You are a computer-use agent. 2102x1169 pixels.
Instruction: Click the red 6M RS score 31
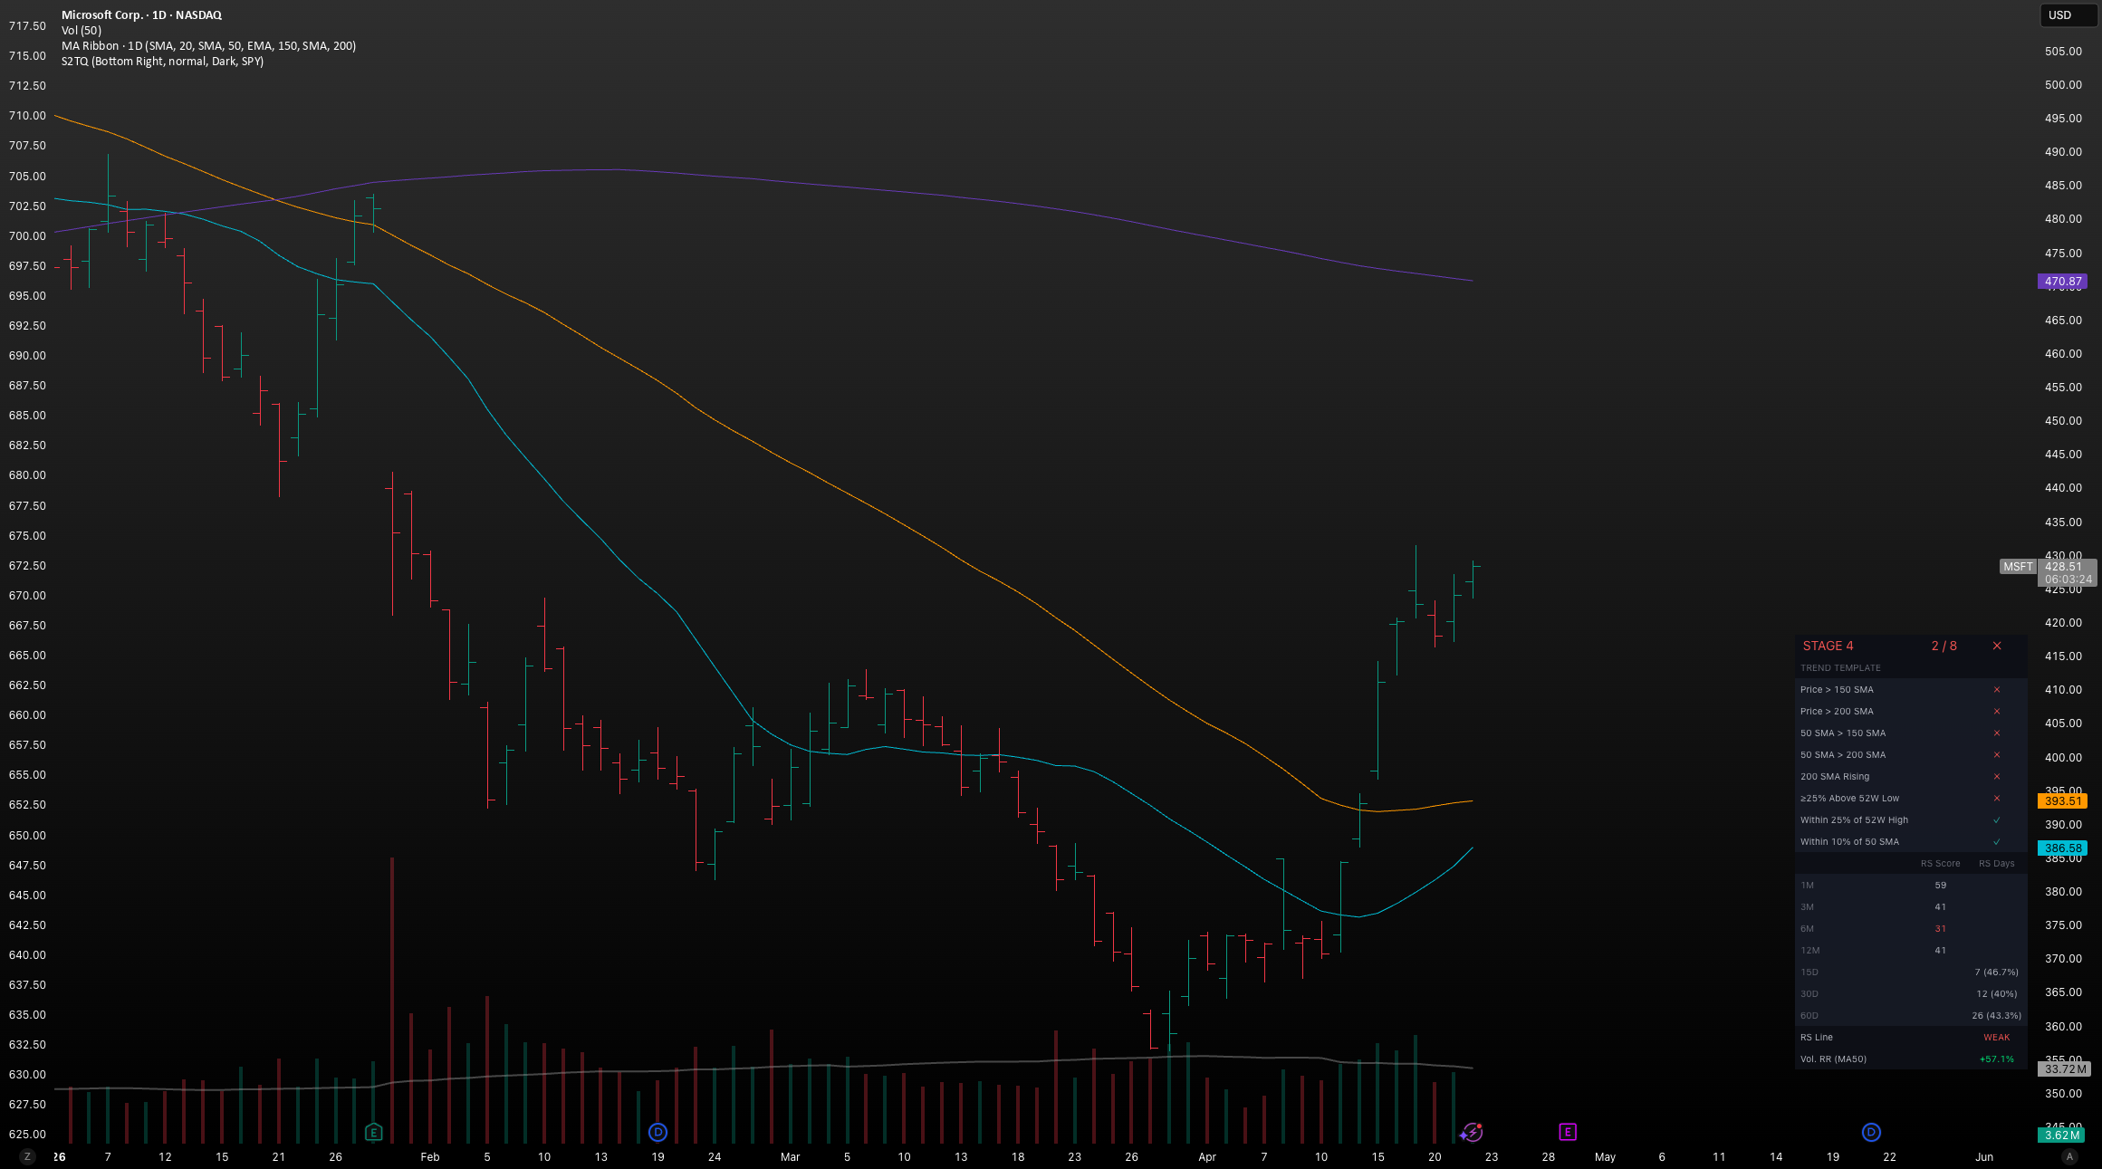(x=1940, y=928)
